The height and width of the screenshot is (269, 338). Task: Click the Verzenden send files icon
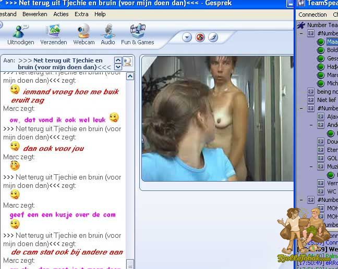53,33
